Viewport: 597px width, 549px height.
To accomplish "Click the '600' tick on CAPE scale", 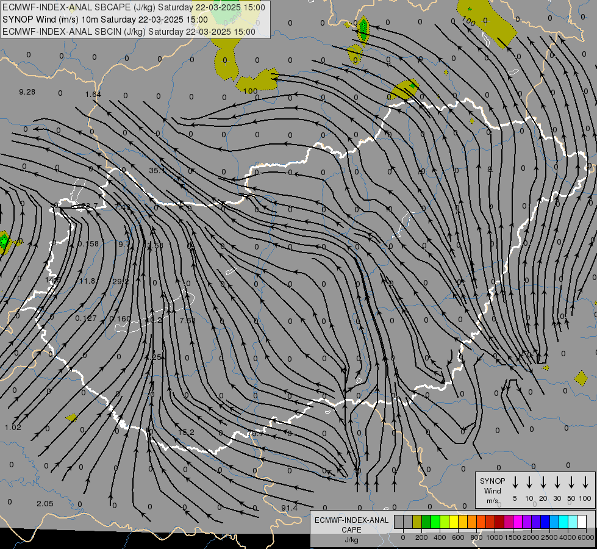I will [x=458, y=537].
